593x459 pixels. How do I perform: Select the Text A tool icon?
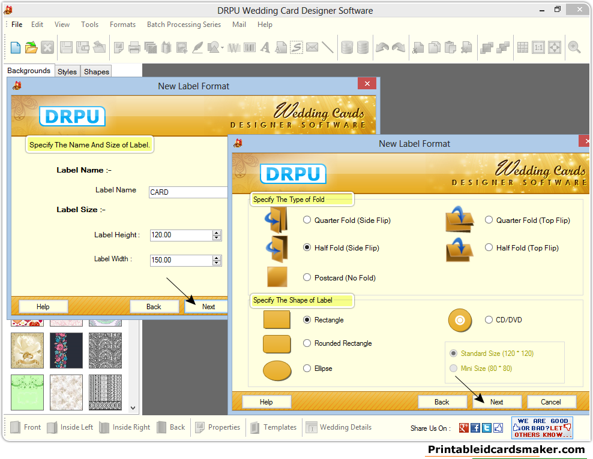[265, 47]
